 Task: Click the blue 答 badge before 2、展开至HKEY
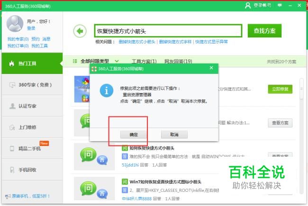click(125, 190)
